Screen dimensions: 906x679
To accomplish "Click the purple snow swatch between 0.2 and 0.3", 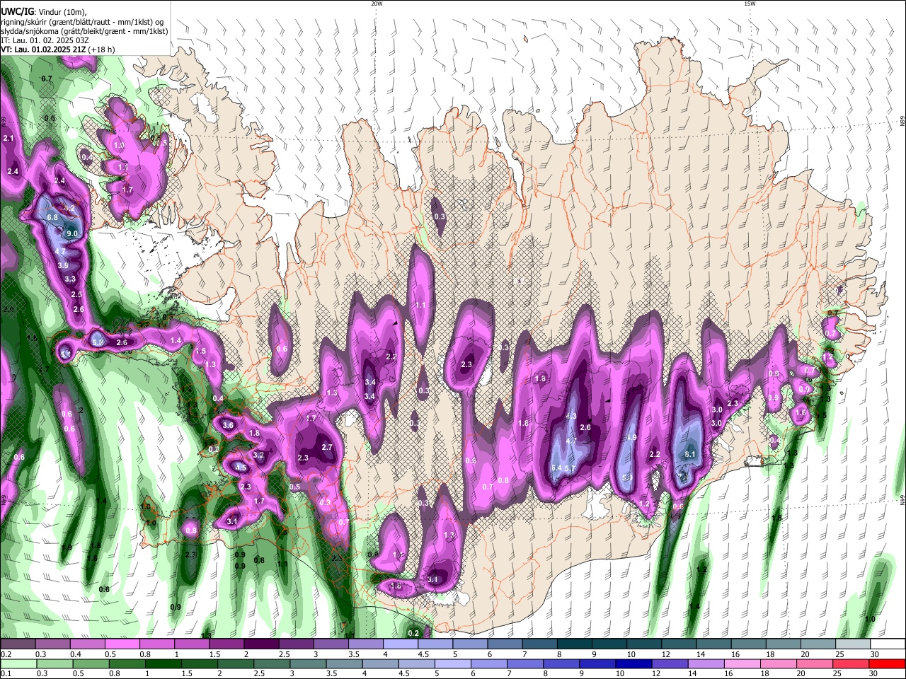I will (18, 644).
